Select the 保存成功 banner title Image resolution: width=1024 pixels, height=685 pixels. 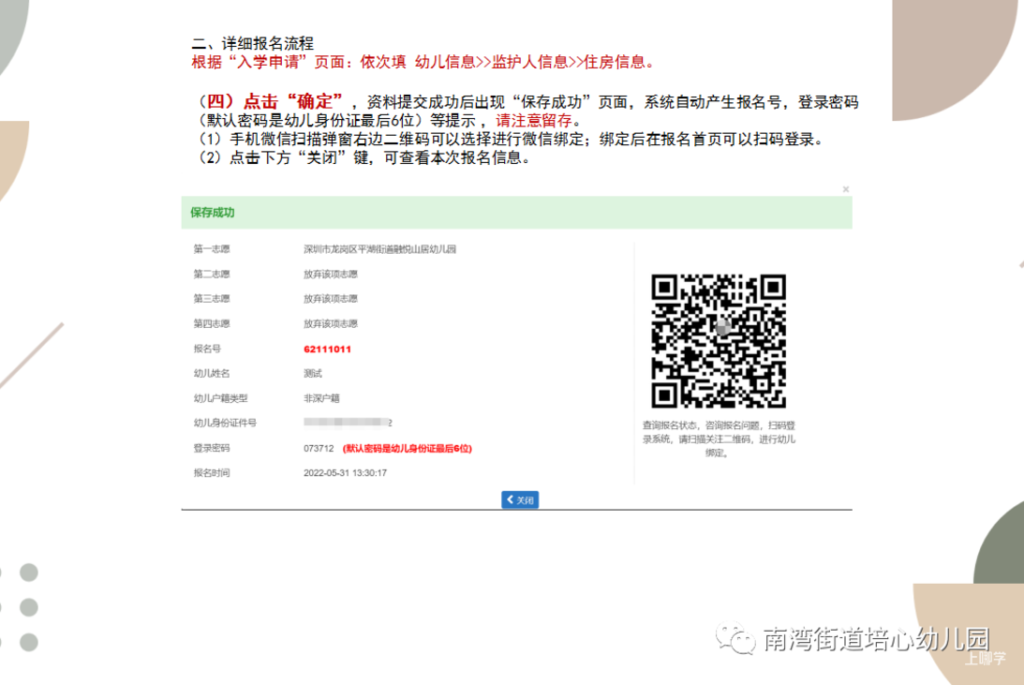pyautogui.click(x=213, y=212)
